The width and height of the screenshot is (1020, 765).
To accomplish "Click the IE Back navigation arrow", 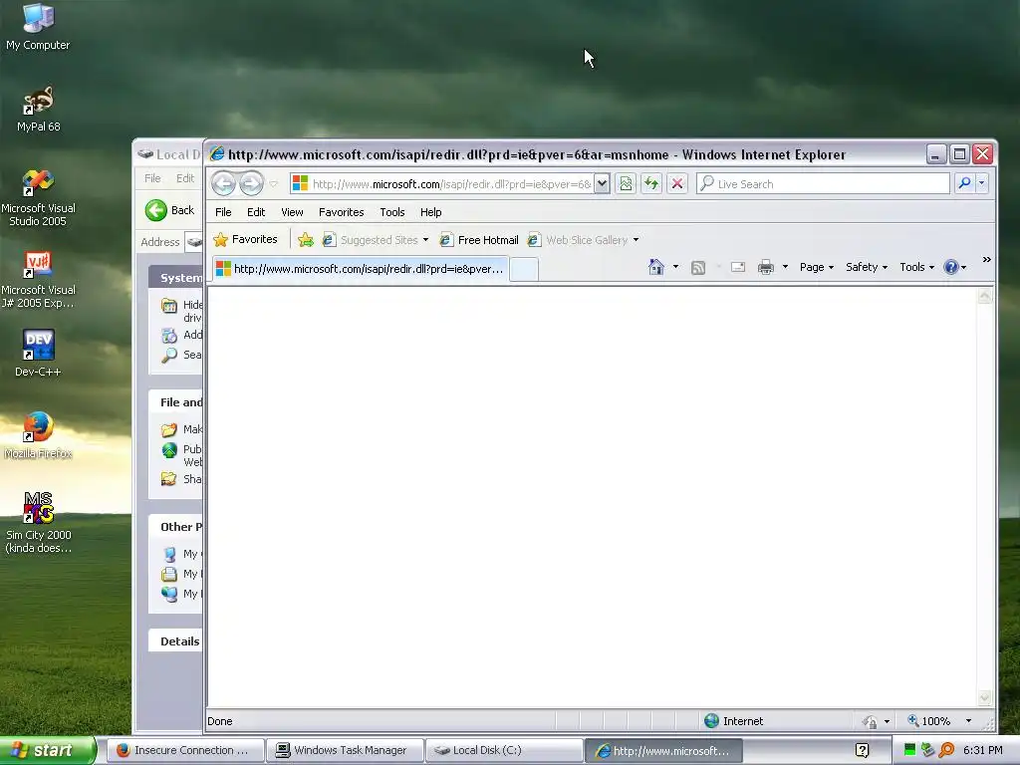I will [224, 184].
